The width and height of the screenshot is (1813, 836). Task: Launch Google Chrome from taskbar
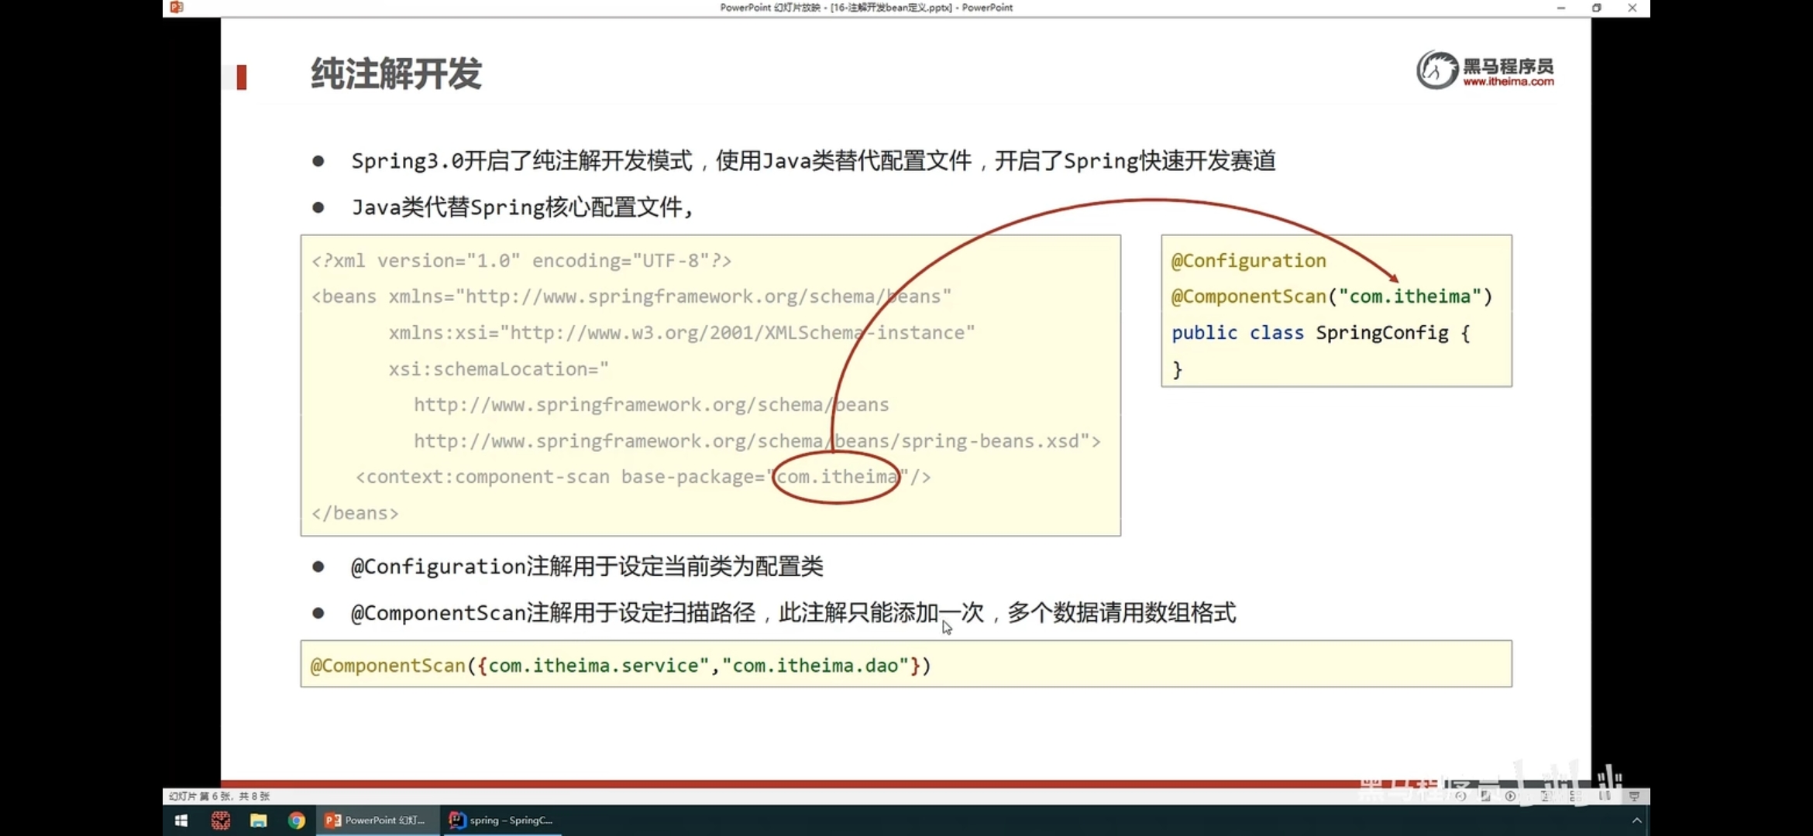[296, 821]
